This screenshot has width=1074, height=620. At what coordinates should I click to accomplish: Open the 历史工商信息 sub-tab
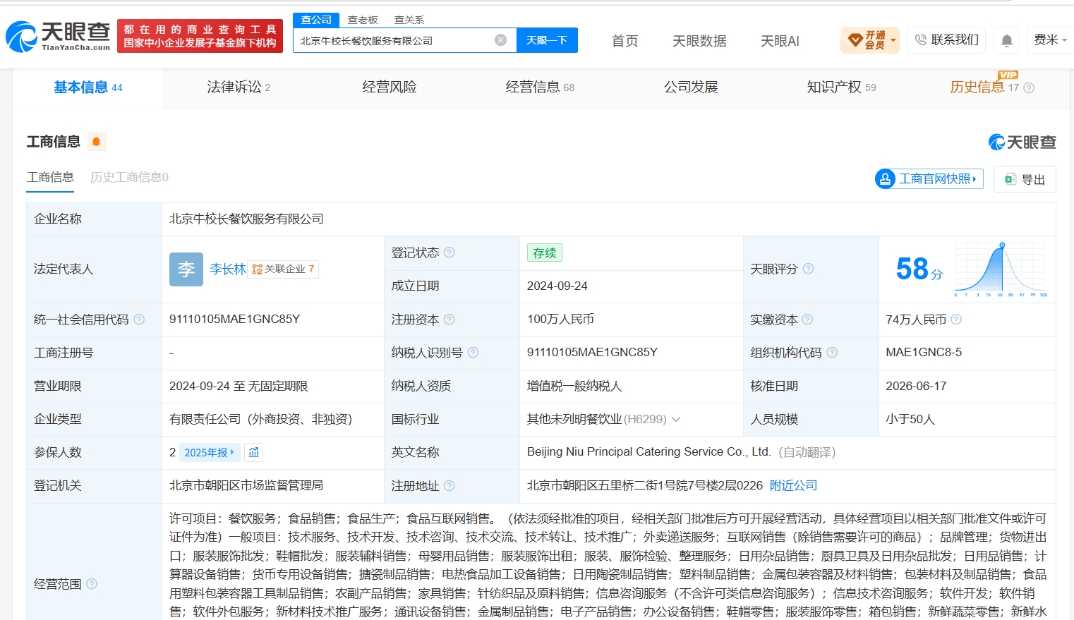(x=129, y=177)
